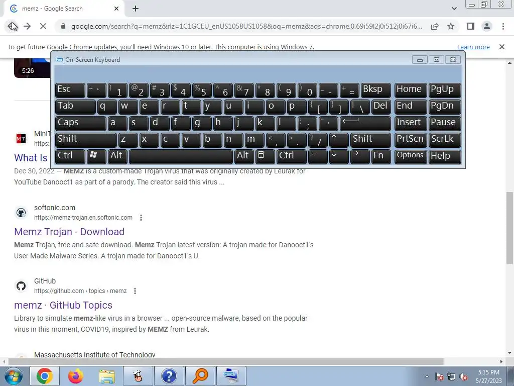Open Options on the On-Screen Keyboard

pyautogui.click(x=411, y=156)
